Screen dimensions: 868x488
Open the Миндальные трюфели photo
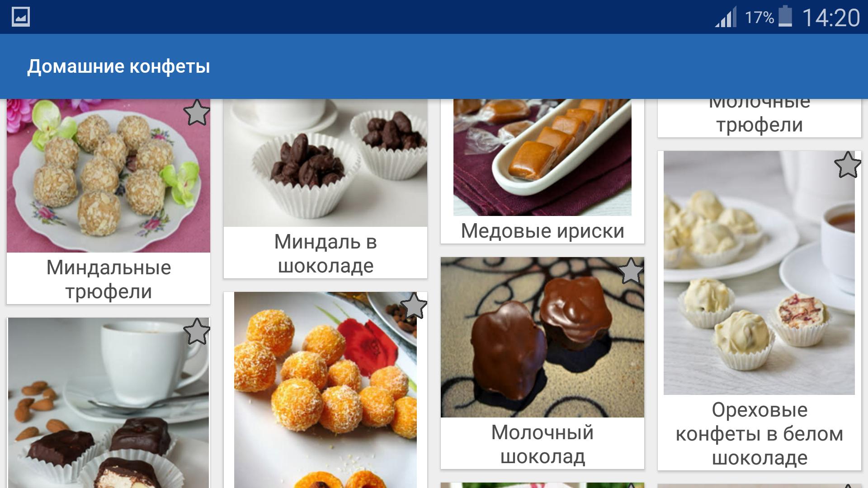[x=108, y=176]
